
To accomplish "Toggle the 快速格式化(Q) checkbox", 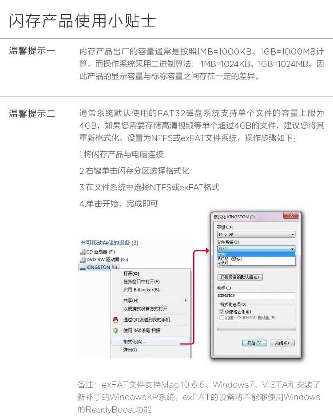I will tap(222, 312).
